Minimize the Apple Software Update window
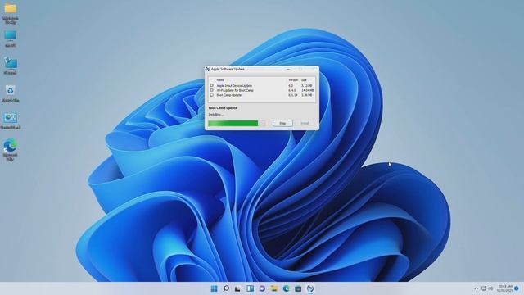Viewport: 524px width, 295px height. coord(288,69)
